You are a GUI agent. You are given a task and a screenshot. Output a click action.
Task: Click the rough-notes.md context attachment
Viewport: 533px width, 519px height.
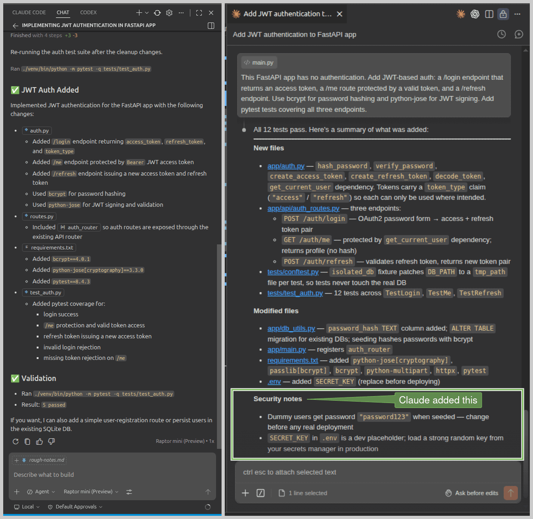39,460
